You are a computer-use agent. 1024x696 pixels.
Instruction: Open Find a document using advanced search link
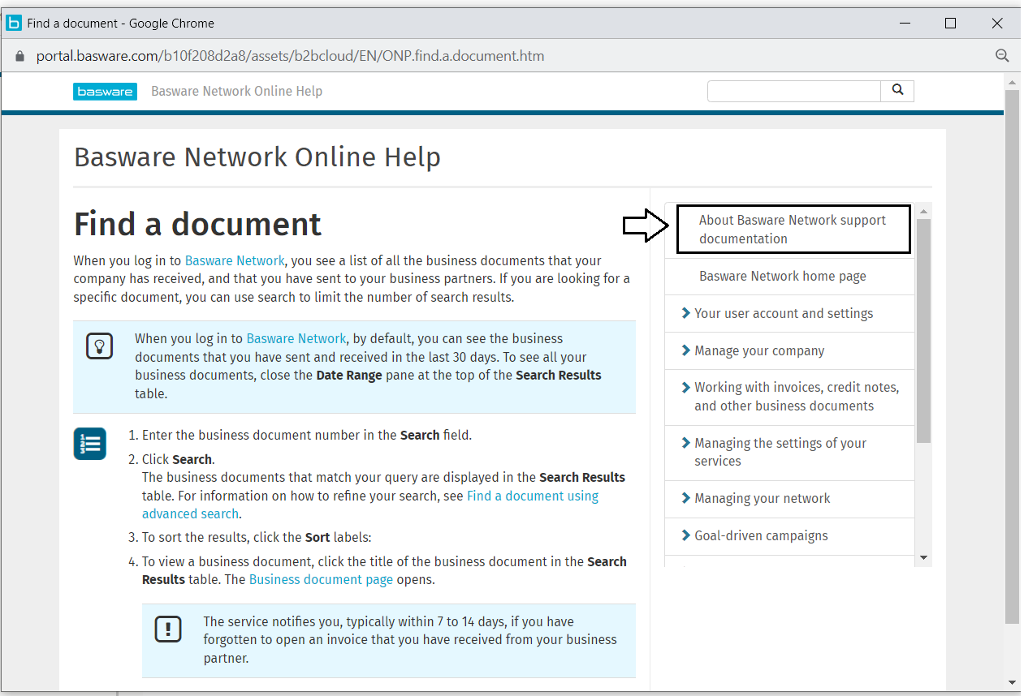(370, 505)
